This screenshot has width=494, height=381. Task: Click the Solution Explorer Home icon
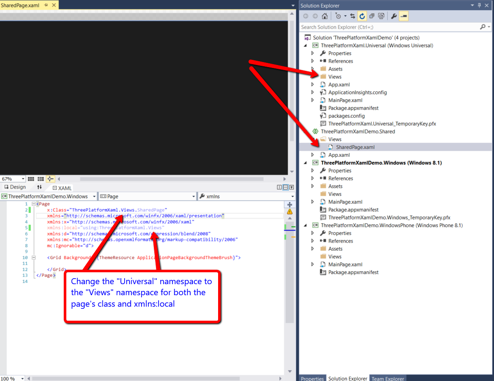tap(325, 16)
